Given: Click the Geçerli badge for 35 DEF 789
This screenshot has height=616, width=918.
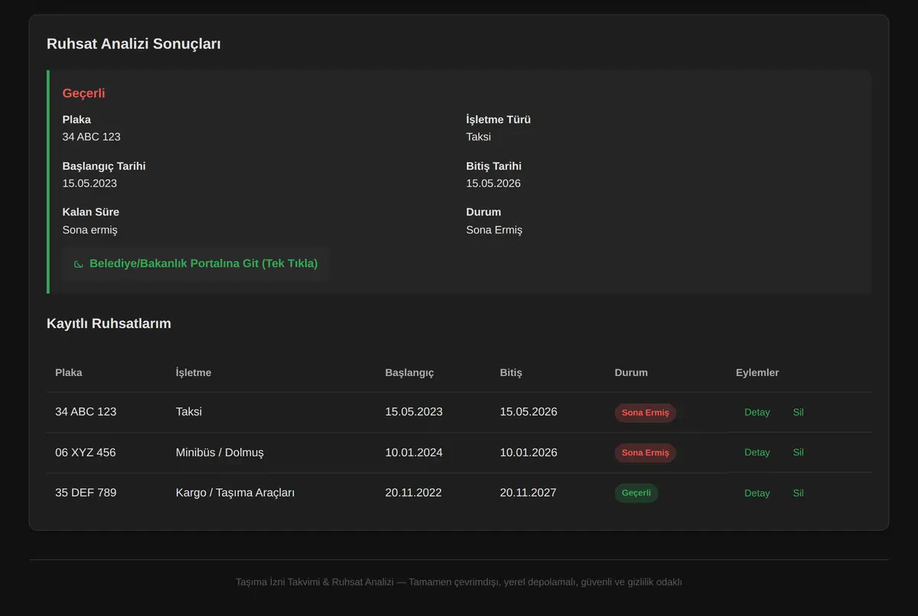Looking at the screenshot, I should coord(636,493).
